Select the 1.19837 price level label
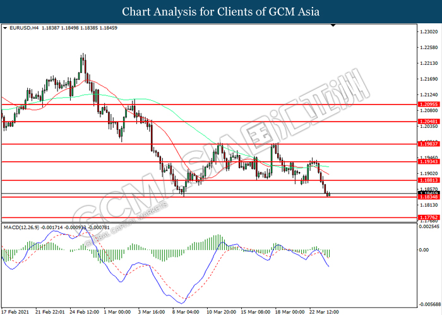442x315 pixels. point(429,144)
